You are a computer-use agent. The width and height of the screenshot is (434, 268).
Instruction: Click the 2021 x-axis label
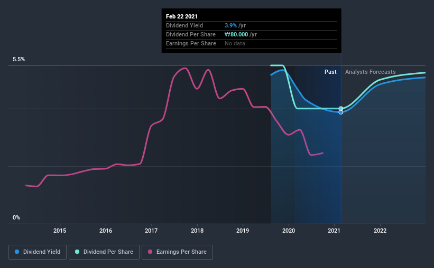[x=334, y=231]
